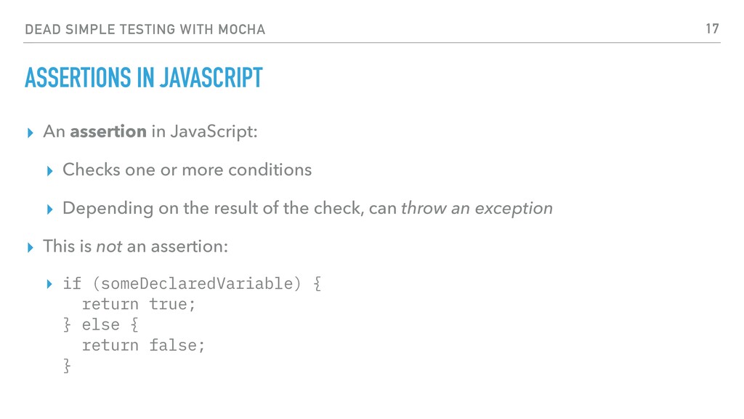Image resolution: width=744 pixels, height=419 pixels.
Task: Click the slide number 17
Action: click(x=712, y=29)
